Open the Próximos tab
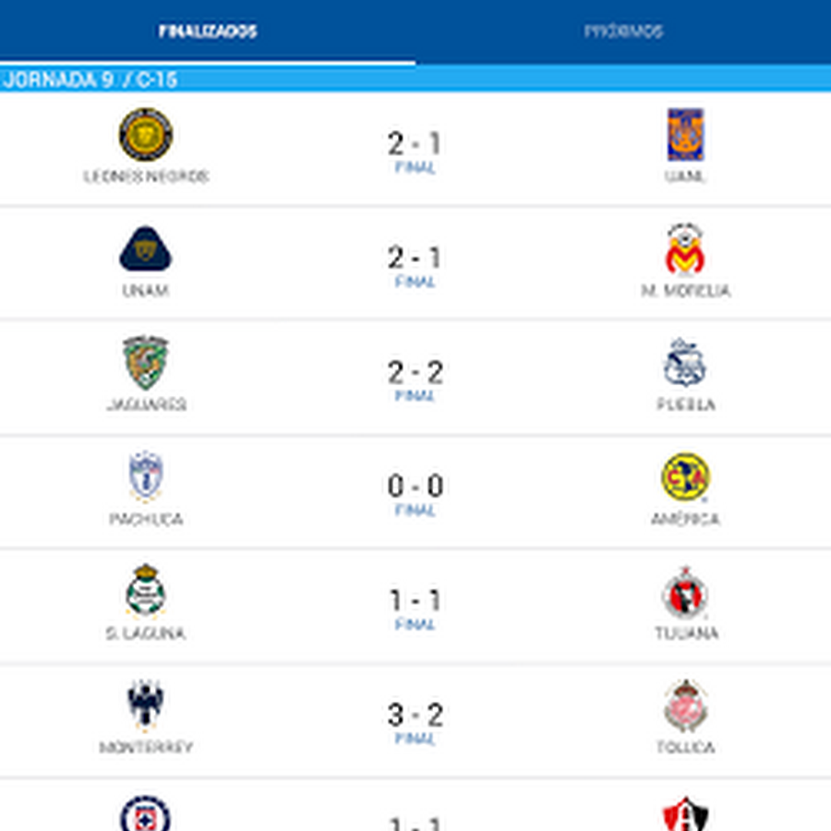Screen dimensions: 831x831 (x=623, y=31)
